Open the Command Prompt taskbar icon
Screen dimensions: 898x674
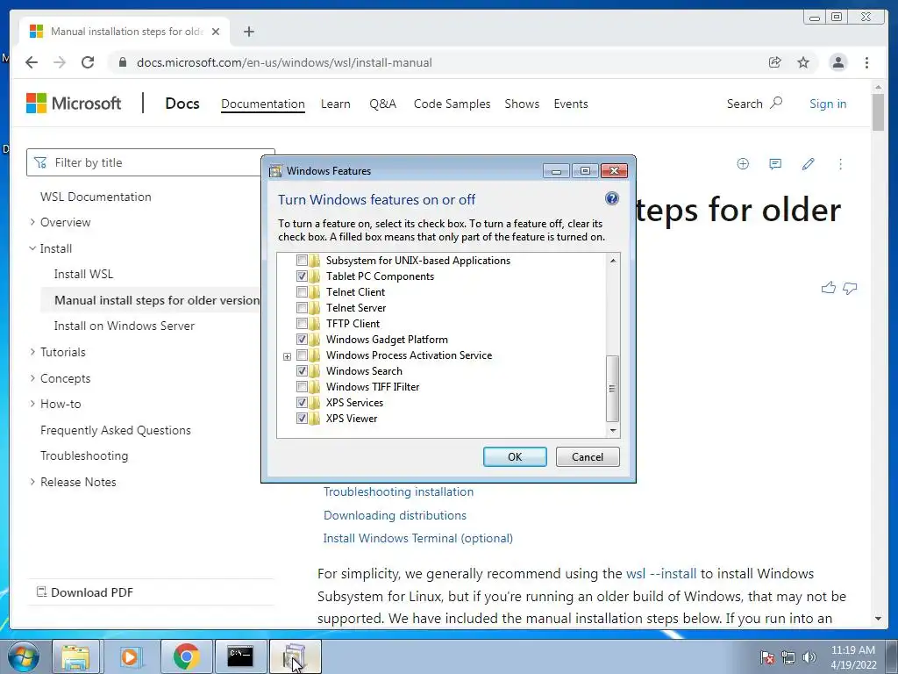[x=240, y=656]
